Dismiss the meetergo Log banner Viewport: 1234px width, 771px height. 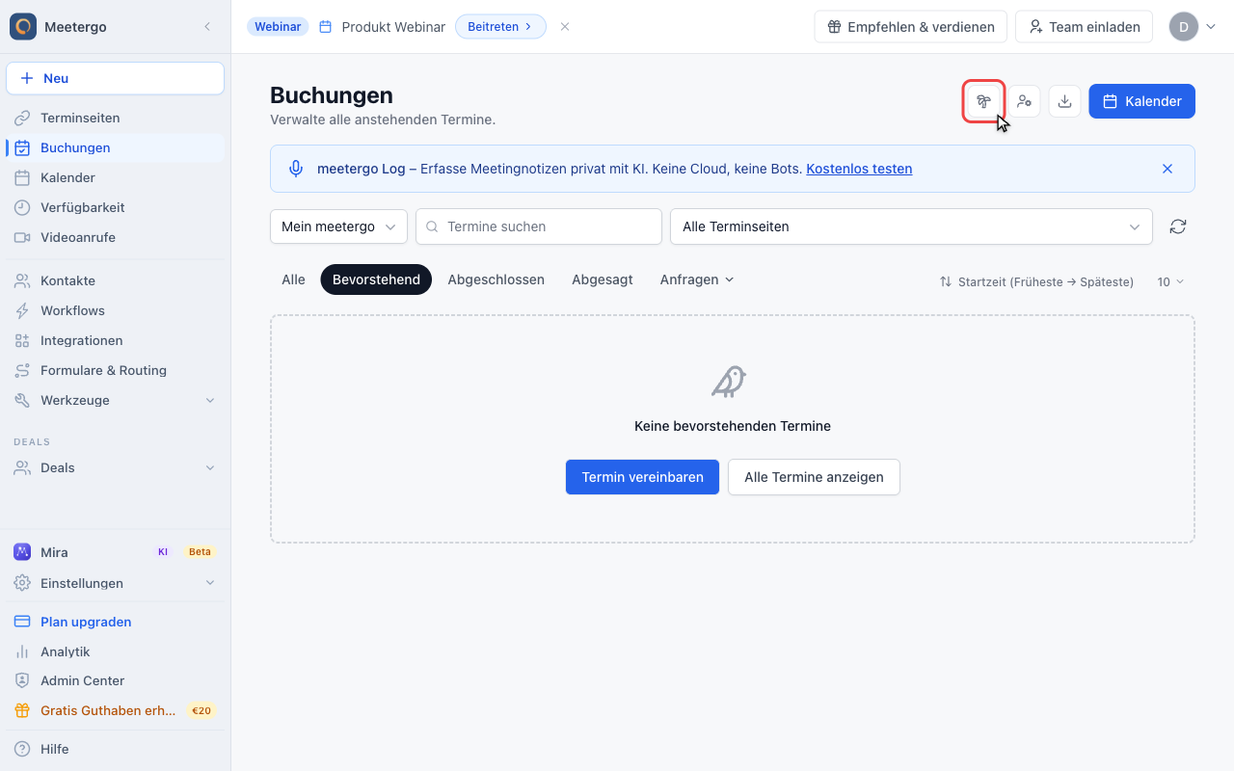pyautogui.click(x=1167, y=169)
